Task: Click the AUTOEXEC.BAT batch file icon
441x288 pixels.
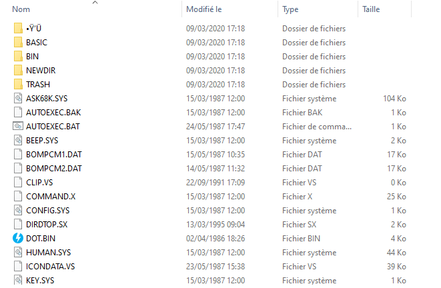Action: coord(18,126)
